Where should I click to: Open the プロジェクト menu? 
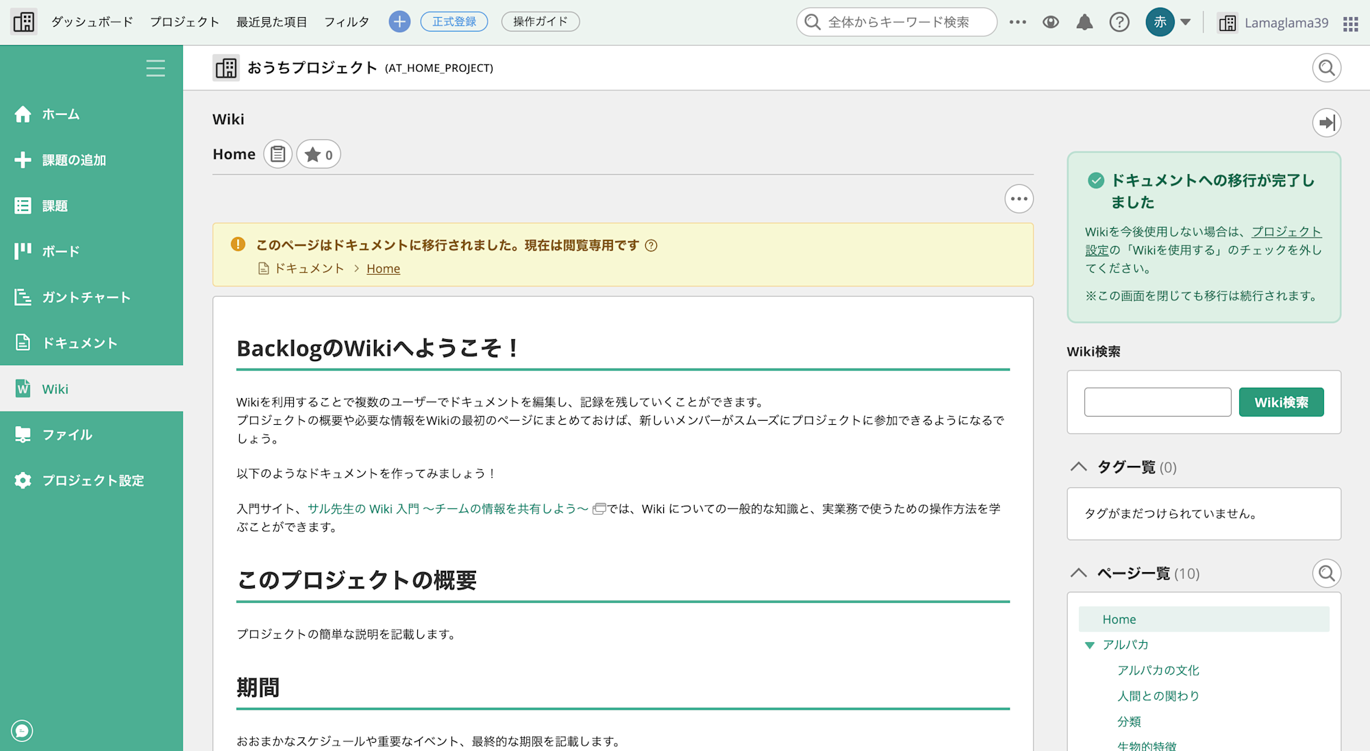coord(184,21)
